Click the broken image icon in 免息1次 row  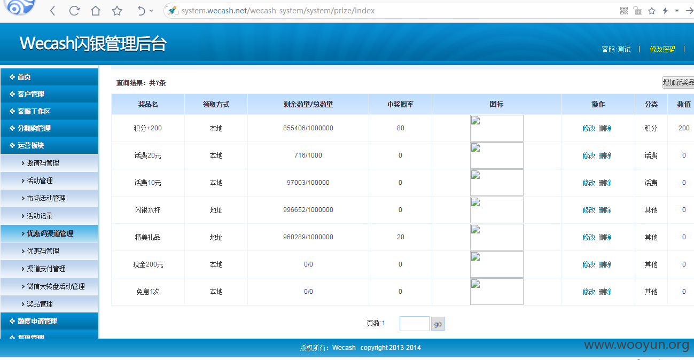coord(497,292)
